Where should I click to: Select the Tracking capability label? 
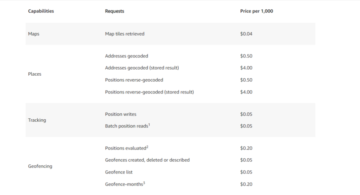pos(37,120)
